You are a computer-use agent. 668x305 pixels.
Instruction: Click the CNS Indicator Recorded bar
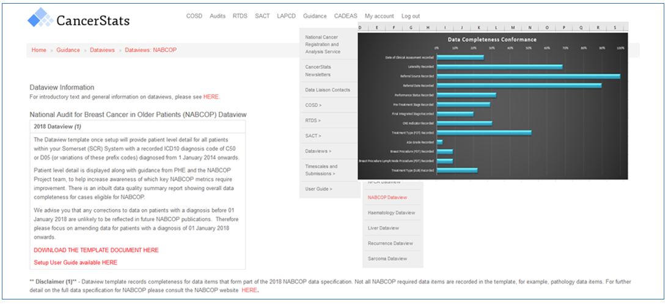(464, 123)
